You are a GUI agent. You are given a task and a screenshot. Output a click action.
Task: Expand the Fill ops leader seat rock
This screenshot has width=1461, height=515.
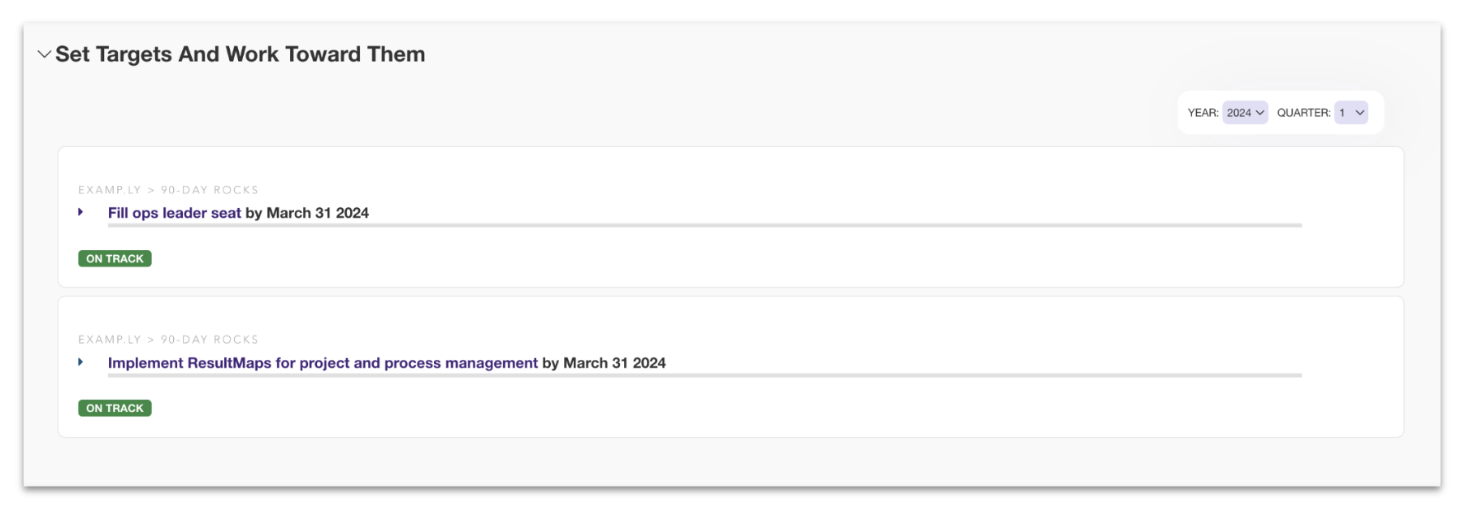click(x=80, y=212)
